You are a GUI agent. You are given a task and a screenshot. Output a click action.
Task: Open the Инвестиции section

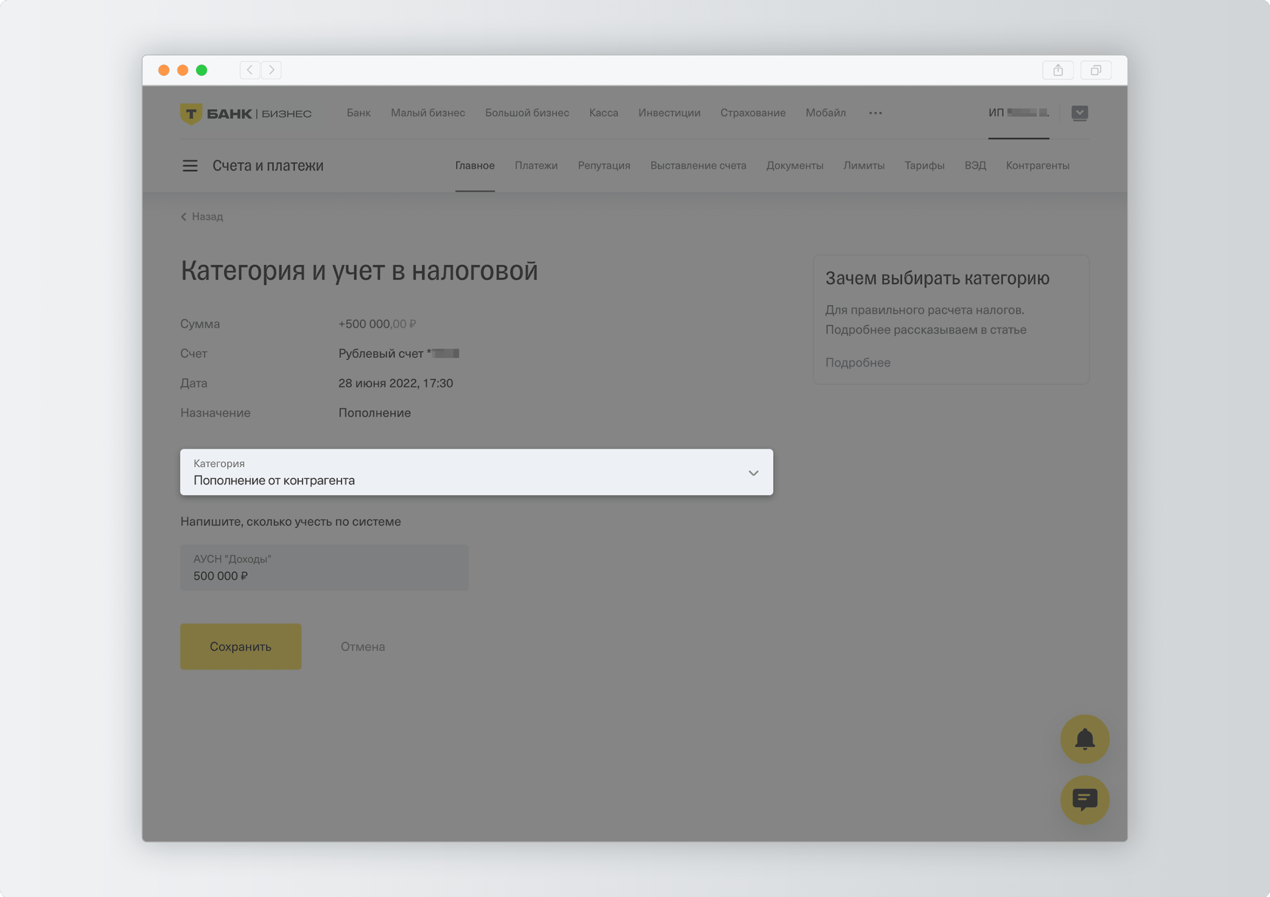(669, 113)
